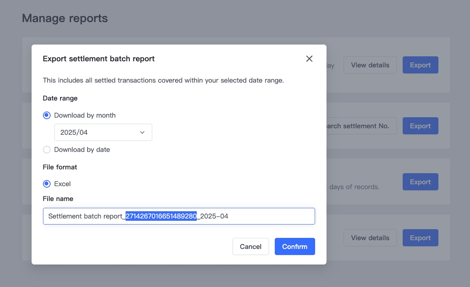The height and width of the screenshot is (287, 470).
Task: Click the highlighted number in the file name
Action: (x=161, y=216)
